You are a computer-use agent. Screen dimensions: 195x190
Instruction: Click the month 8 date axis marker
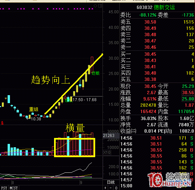coord(13,182)
